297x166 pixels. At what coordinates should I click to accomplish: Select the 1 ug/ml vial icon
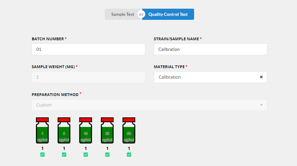pos(42,130)
